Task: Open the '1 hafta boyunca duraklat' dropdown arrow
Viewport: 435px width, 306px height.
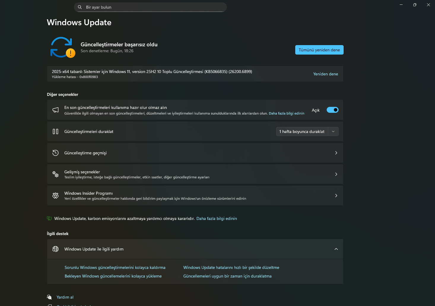Action: 333,131
